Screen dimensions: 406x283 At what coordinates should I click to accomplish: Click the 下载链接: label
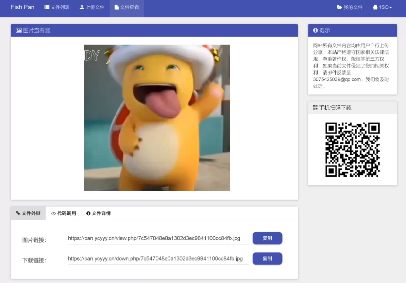[34, 260]
